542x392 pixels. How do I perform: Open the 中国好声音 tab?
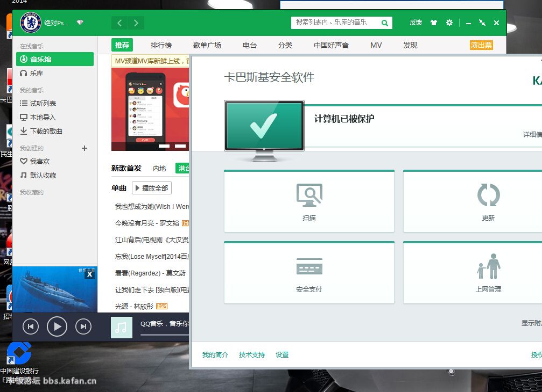(331, 45)
